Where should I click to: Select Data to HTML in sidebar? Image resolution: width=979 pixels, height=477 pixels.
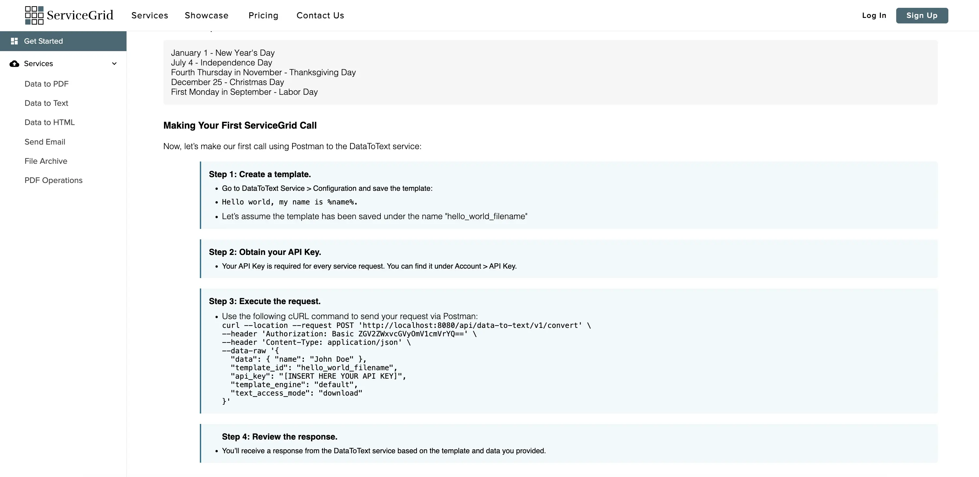[x=50, y=122]
